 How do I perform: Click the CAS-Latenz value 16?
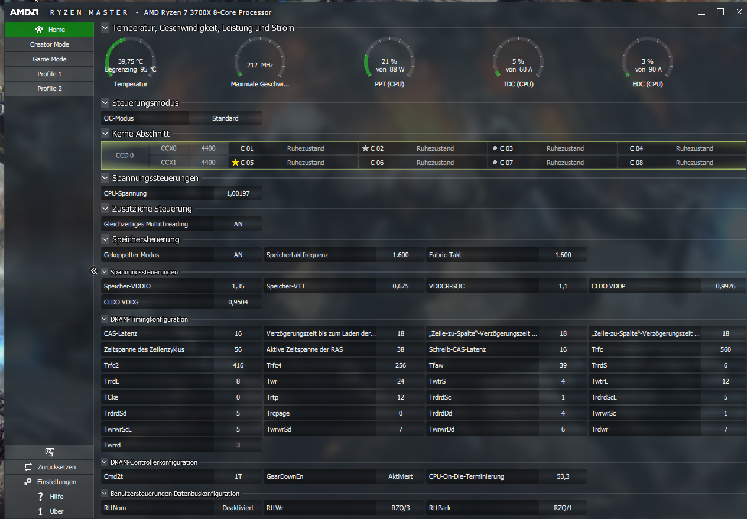238,333
